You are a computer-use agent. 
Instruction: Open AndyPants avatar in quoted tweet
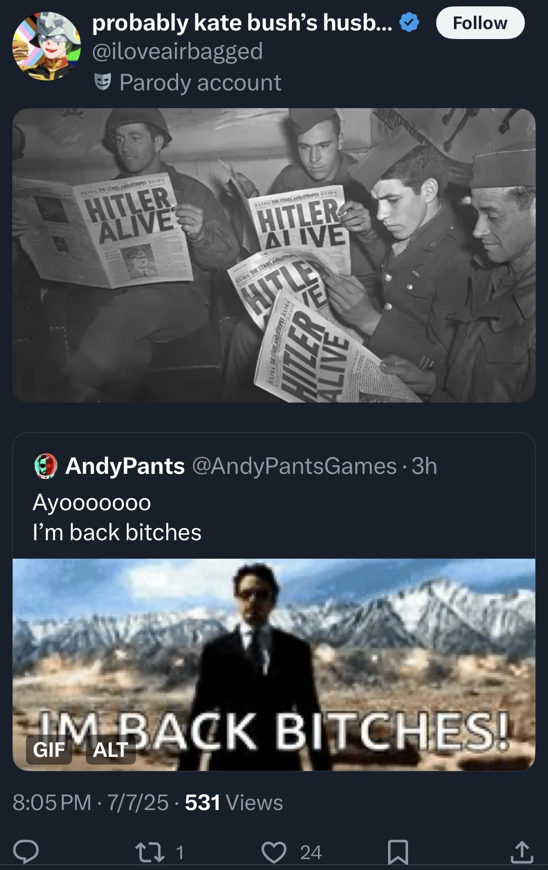click(45, 466)
